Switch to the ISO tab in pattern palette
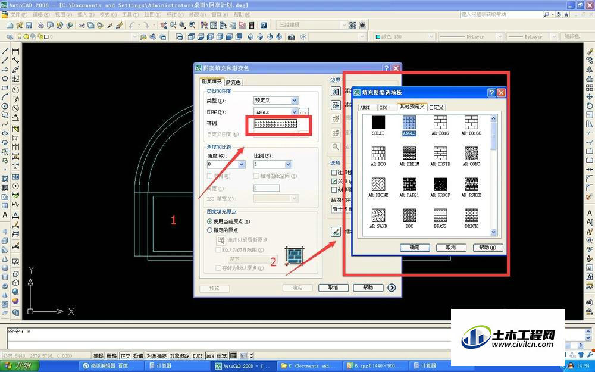This screenshot has width=595, height=372. pos(384,107)
